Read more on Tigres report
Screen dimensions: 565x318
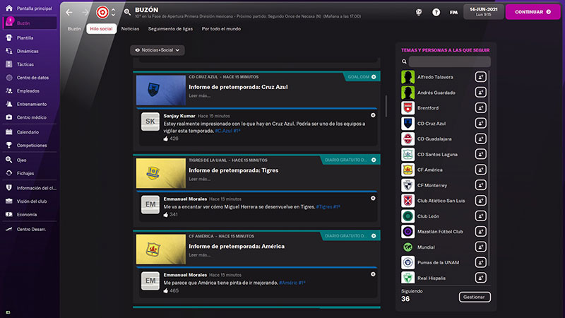[x=200, y=179]
